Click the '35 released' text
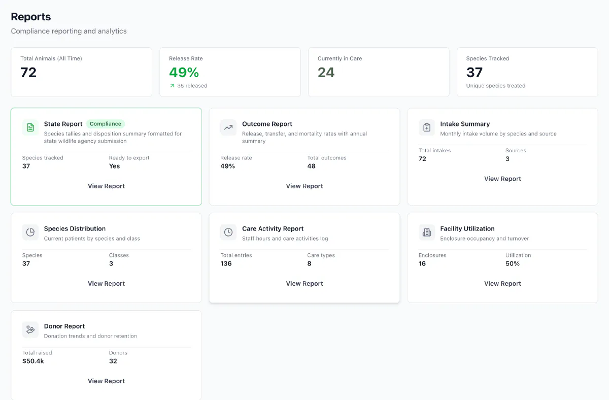Screen dimensions: 609x400 tap(192, 86)
